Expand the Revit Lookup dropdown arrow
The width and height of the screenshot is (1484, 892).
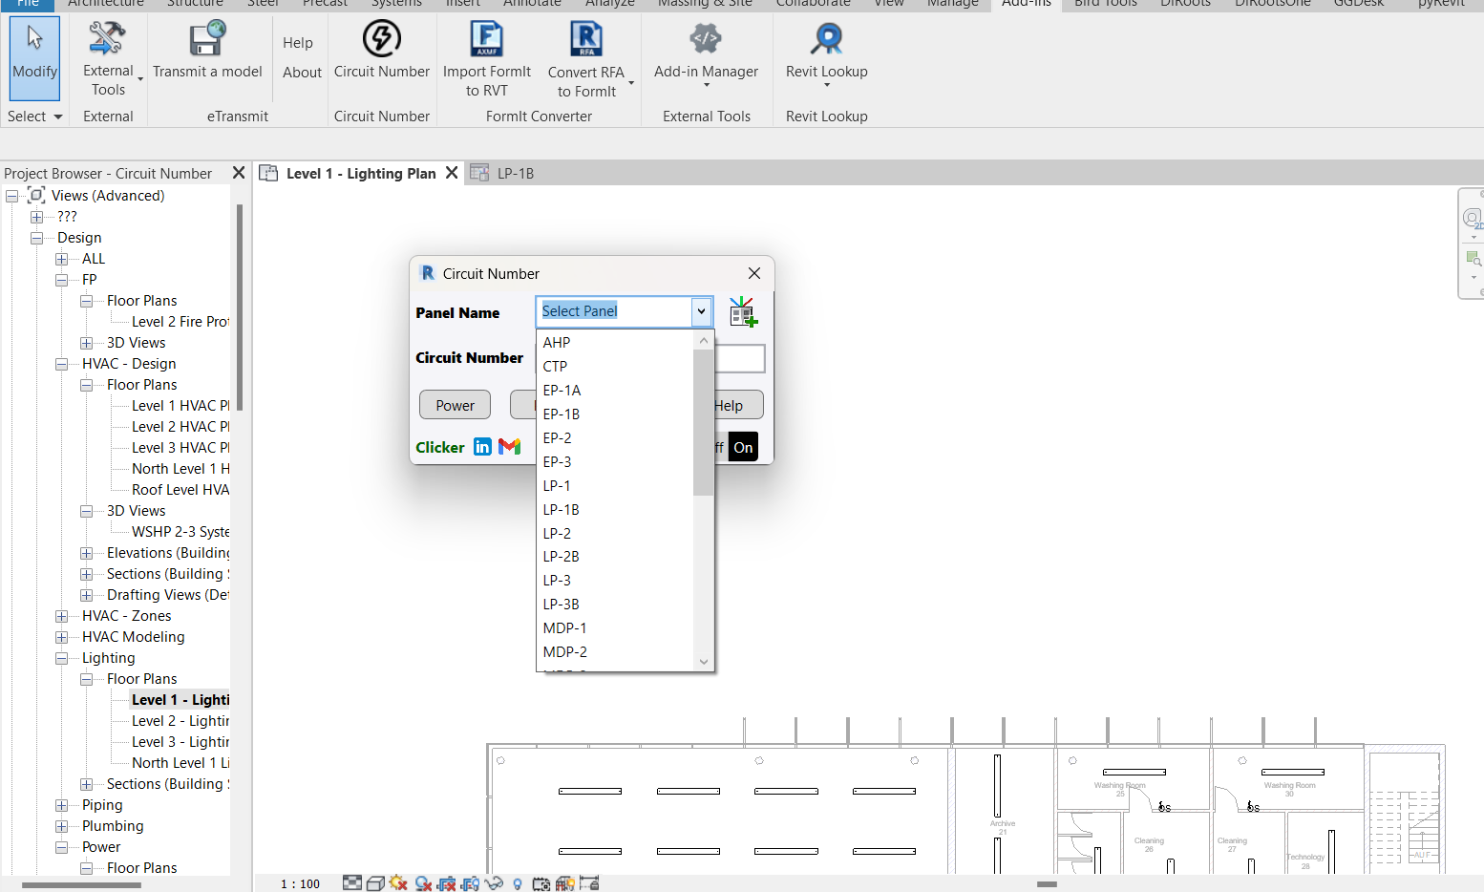click(x=827, y=85)
